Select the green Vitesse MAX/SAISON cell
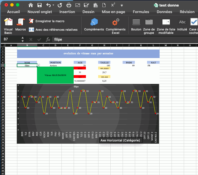The height and width of the screenshot is (175, 198). coord(55,75)
